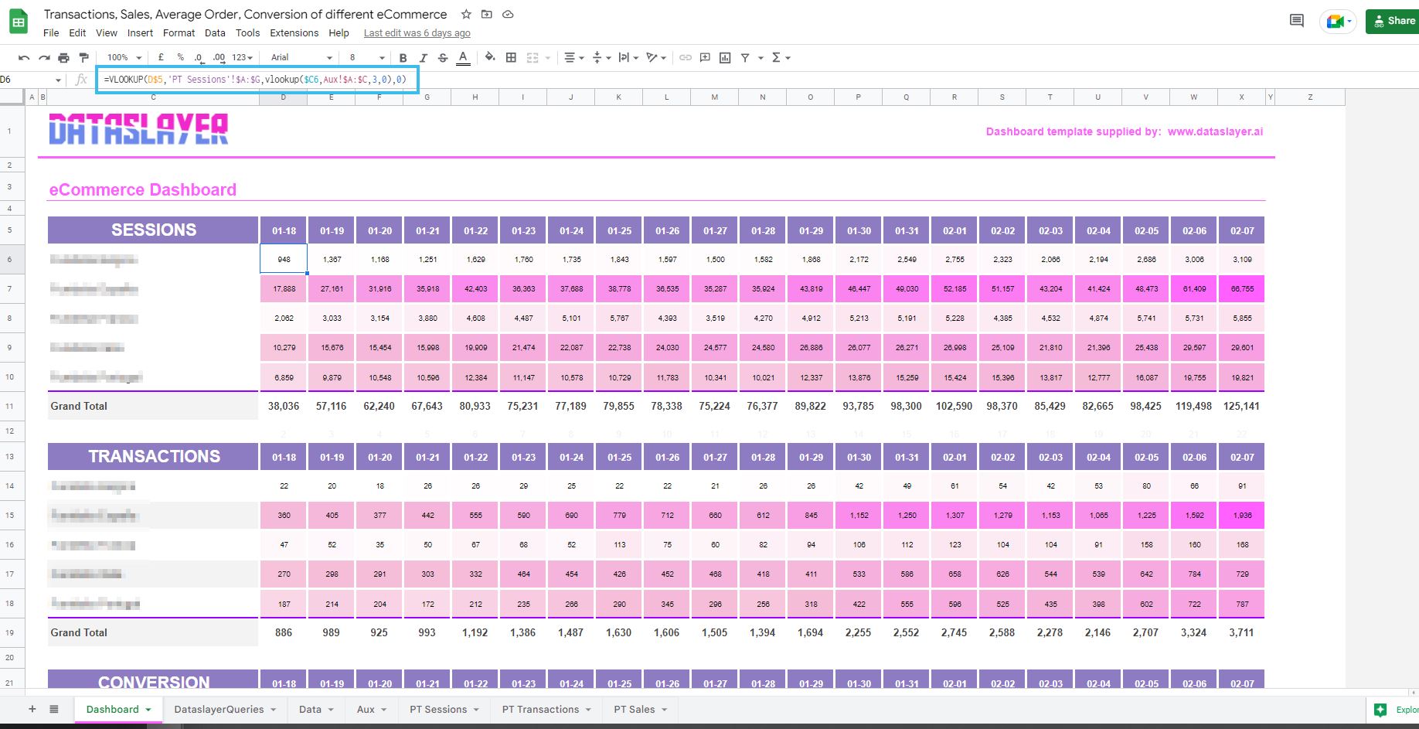This screenshot has width=1419, height=729.
Task: Open the Arial font dropdown
Action: click(x=301, y=58)
